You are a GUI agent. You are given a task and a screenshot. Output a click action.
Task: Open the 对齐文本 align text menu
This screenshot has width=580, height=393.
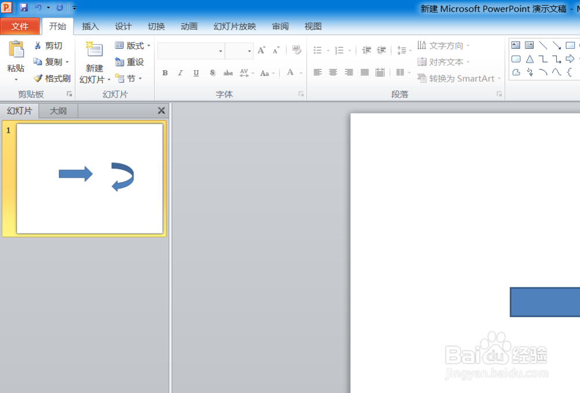[x=444, y=62]
